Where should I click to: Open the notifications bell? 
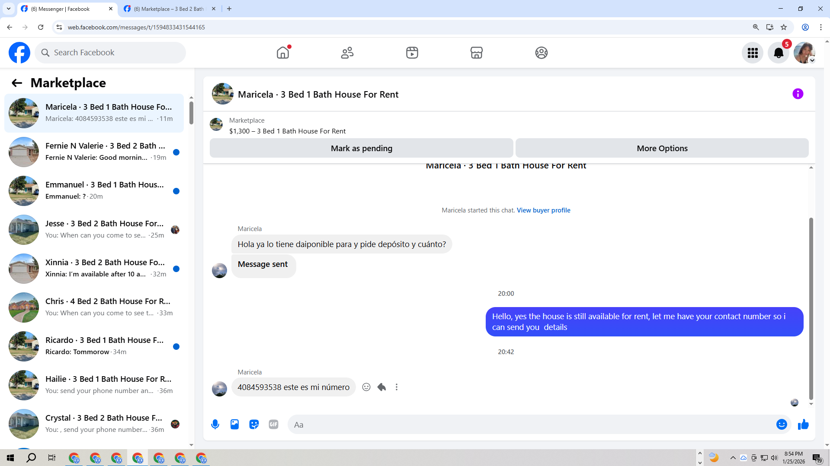[x=779, y=53]
